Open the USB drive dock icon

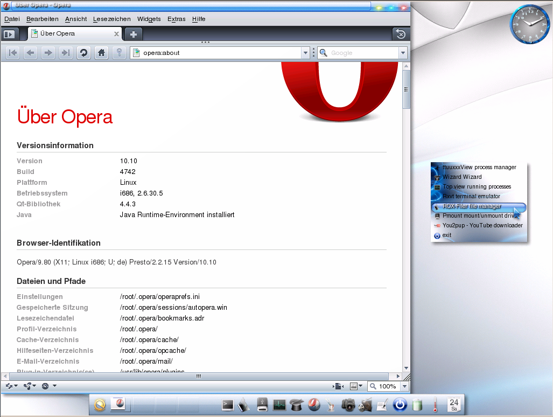click(262, 404)
